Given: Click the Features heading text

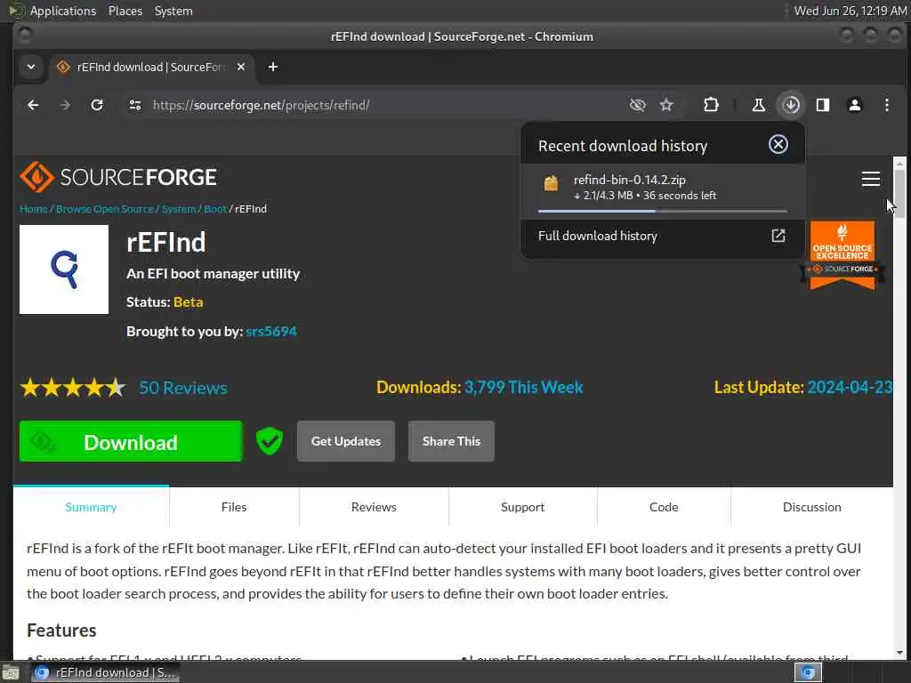Looking at the screenshot, I should 61,631.
